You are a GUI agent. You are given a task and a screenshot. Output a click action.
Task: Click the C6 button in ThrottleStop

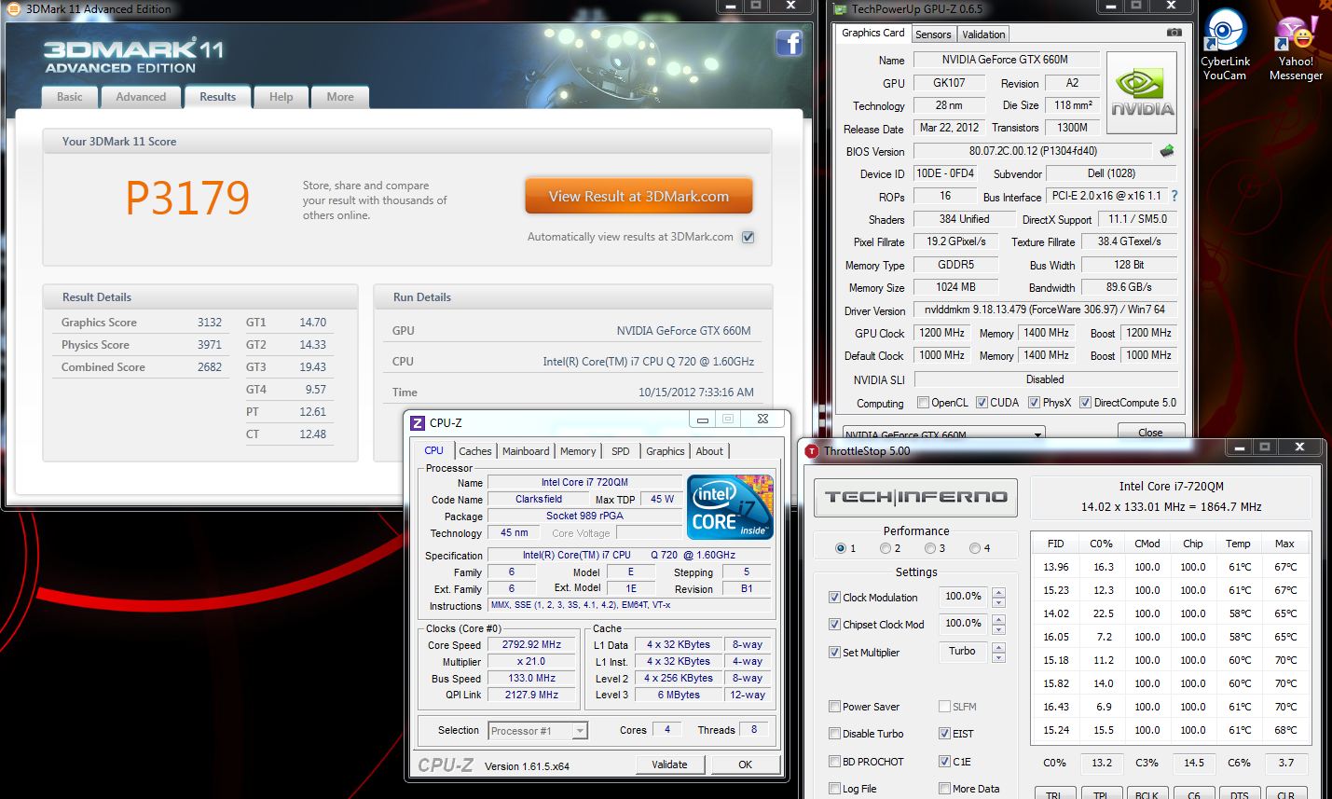click(1194, 793)
